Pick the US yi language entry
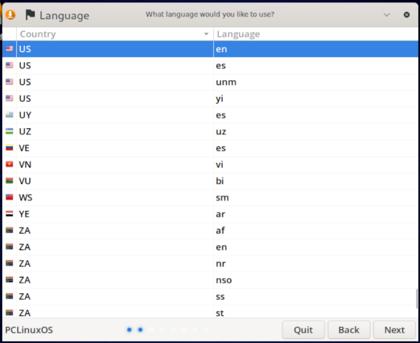Screen dimensions: 420x343 coord(210,98)
